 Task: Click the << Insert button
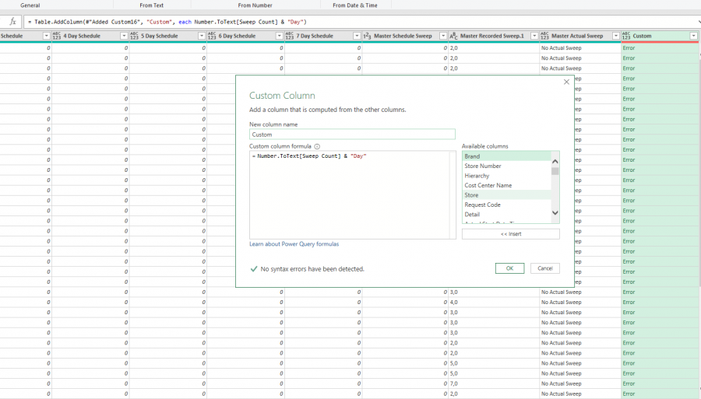510,234
